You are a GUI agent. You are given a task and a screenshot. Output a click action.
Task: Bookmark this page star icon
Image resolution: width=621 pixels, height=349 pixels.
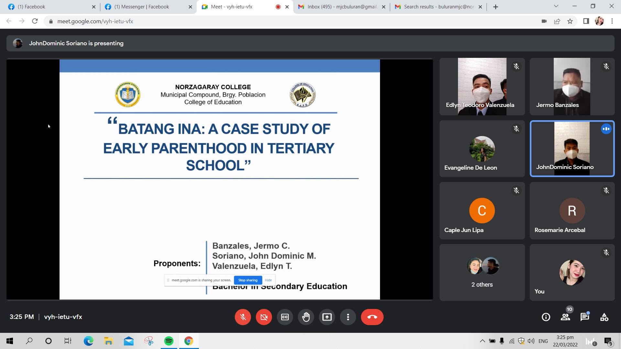tap(570, 21)
